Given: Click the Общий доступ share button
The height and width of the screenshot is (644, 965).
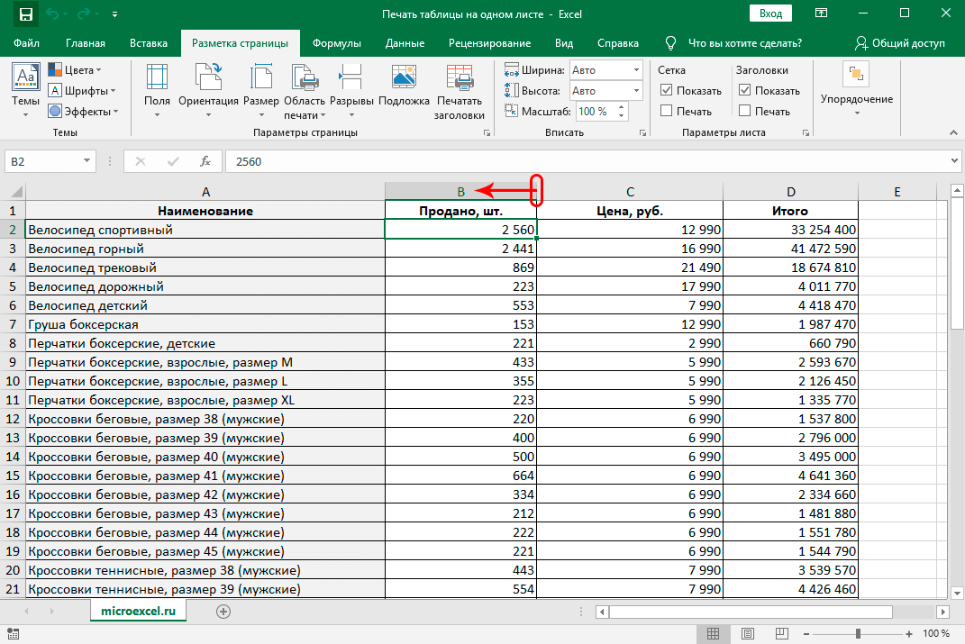Looking at the screenshot, I should [x=900, y=43].
